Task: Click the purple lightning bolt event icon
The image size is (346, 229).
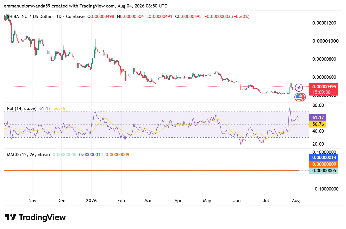Action: (x=299, y=88)
